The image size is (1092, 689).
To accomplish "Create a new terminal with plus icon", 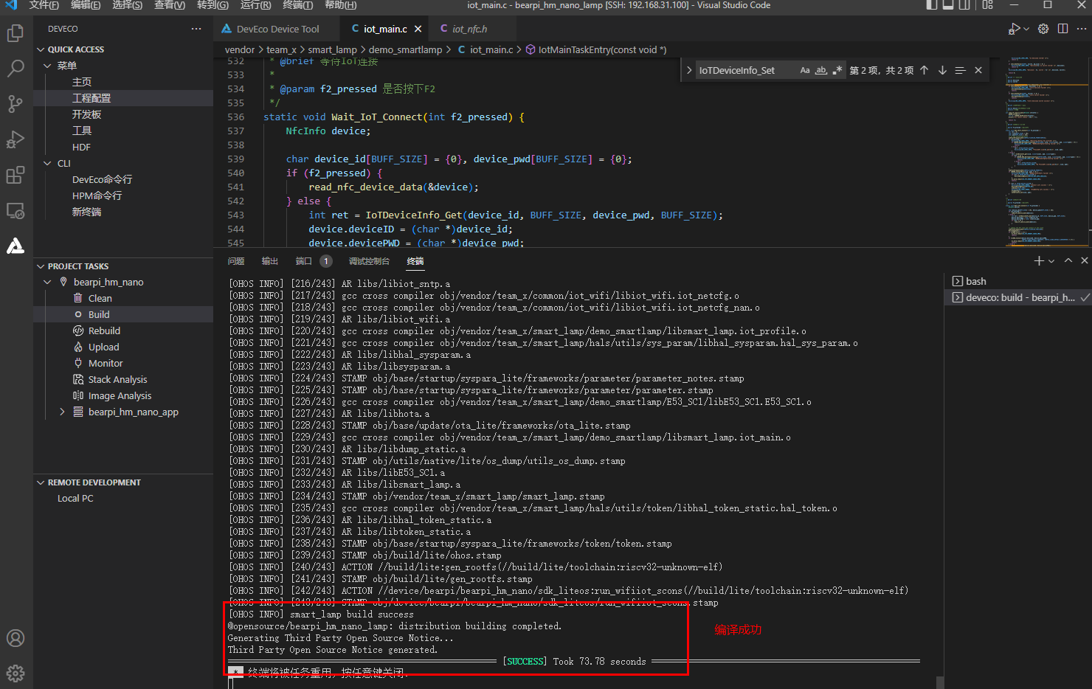I will click(1039, 260).
